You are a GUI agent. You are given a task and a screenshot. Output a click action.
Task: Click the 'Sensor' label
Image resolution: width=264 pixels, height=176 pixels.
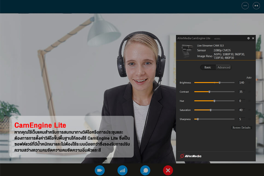click(x=202, y=50)
